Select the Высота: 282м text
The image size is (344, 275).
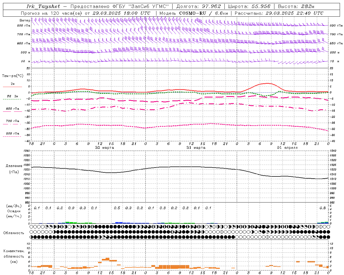[296, 6]
